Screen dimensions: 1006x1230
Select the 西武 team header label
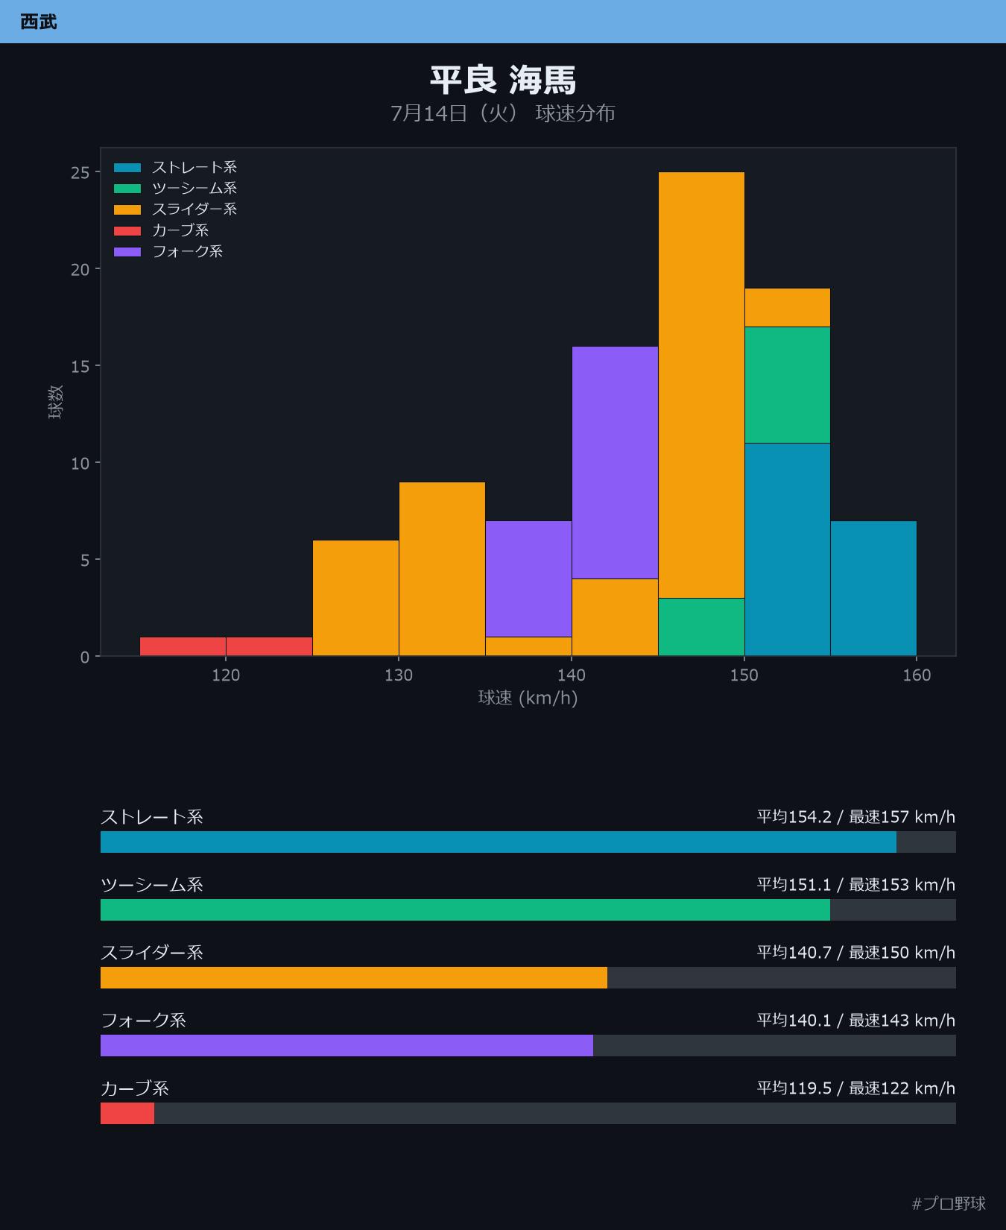click(39, 22)
